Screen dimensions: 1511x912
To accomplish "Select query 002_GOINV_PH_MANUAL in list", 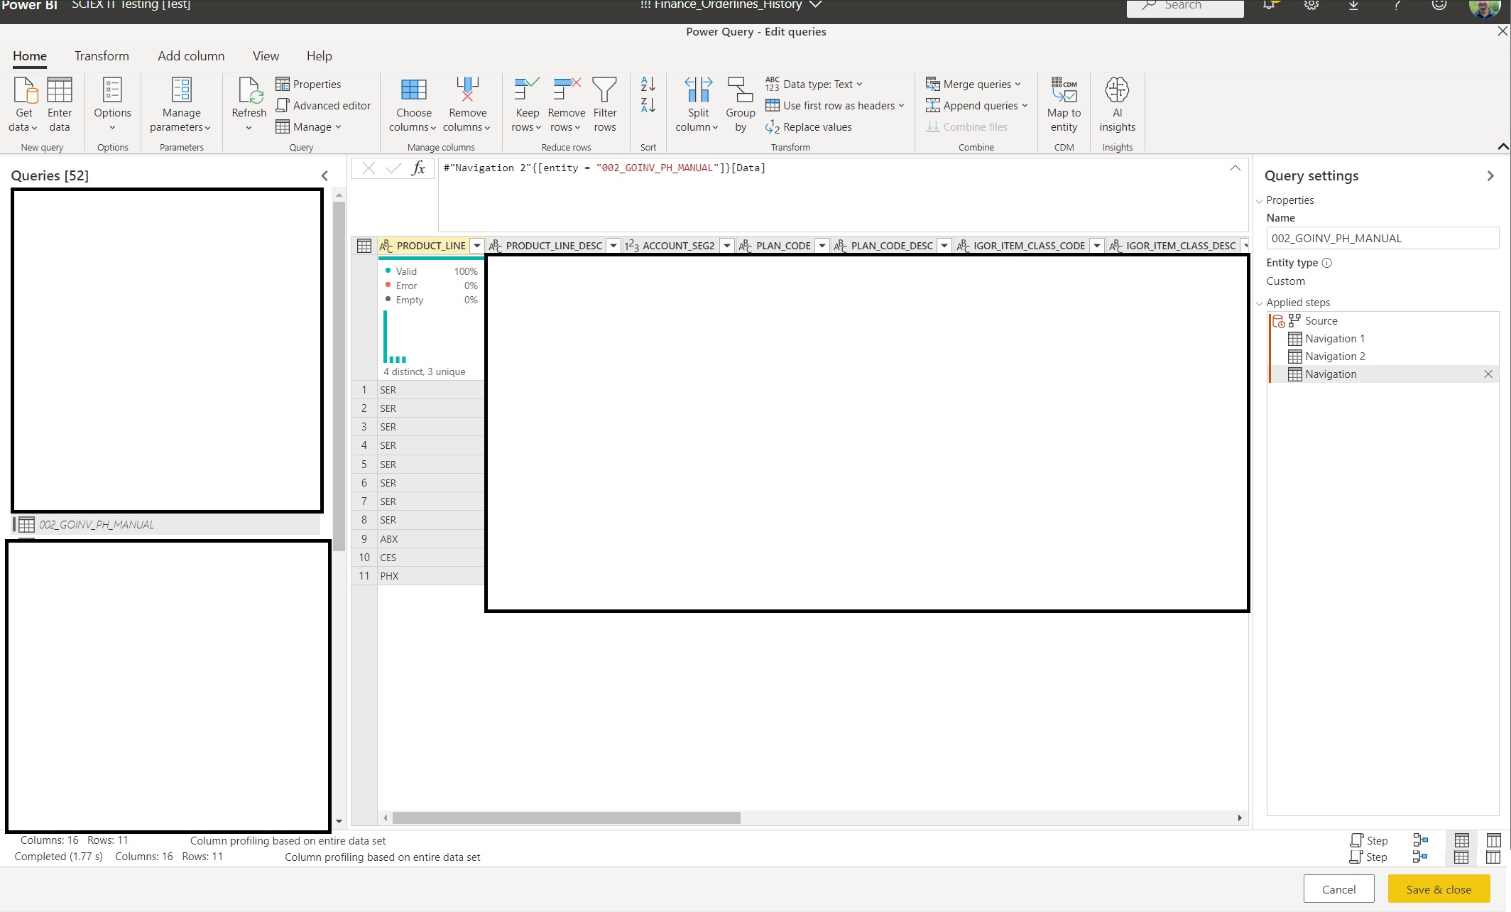I will pos(166,525).
